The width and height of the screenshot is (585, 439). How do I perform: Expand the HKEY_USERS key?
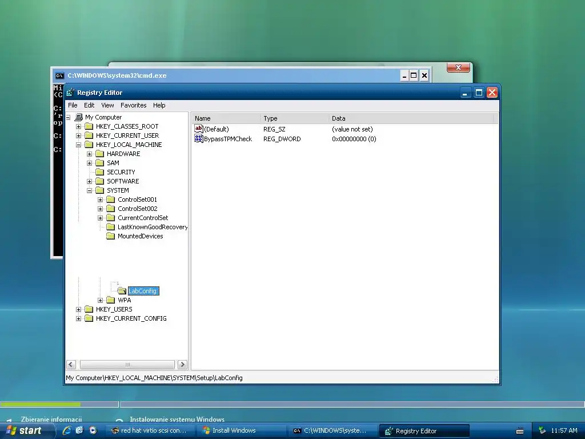pyautogui.click(x=78, y=309)
